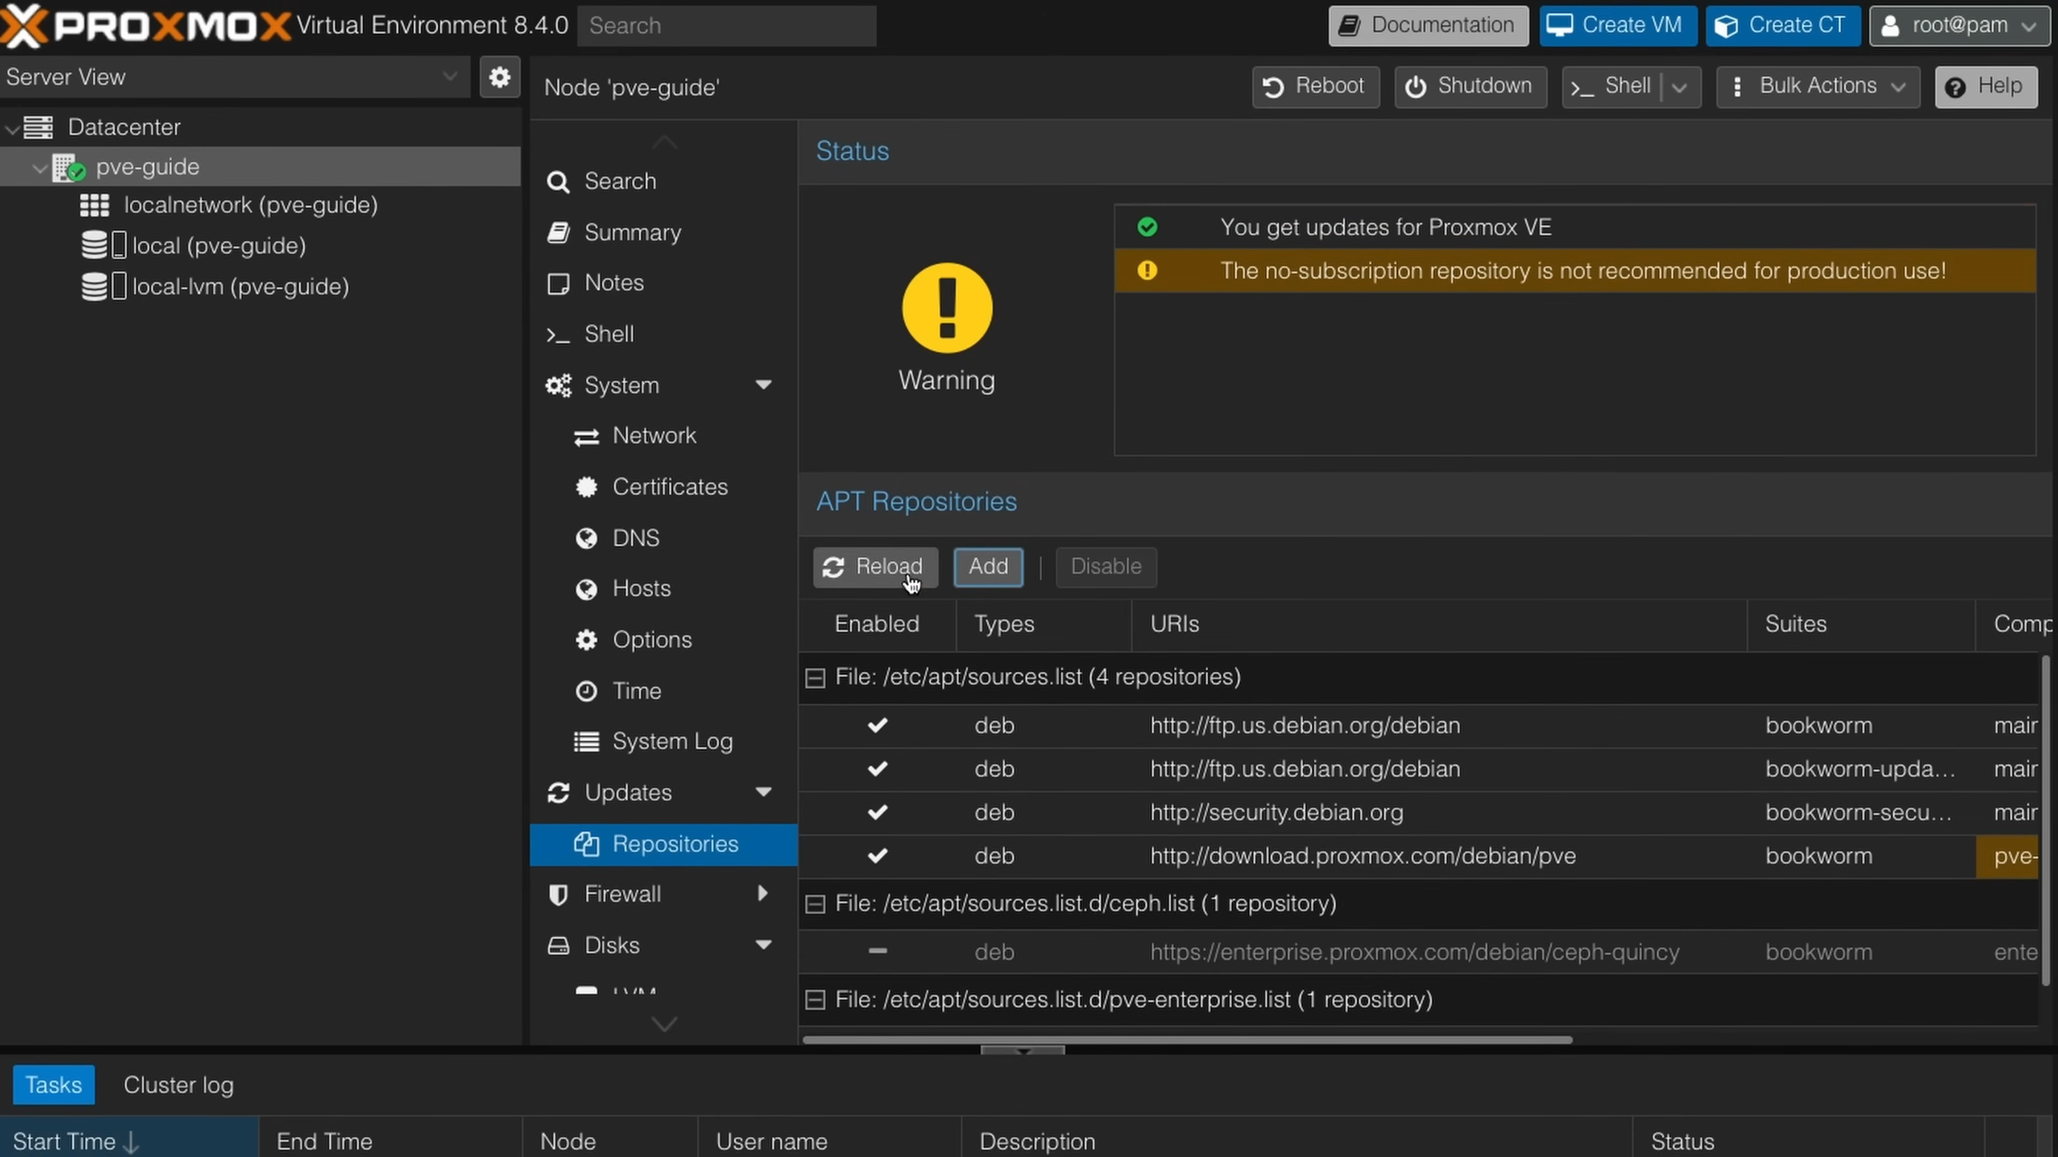
Task: Toggle the http://security.debian.org repository enabled checkmark
Action: click(876, 812)
